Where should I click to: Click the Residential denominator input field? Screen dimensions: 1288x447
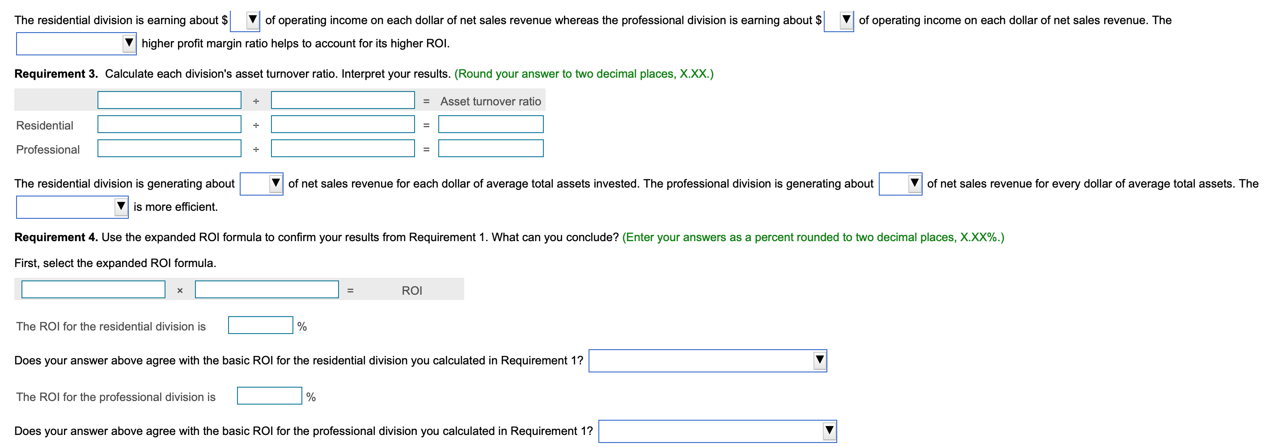click(x=343, y=124)
